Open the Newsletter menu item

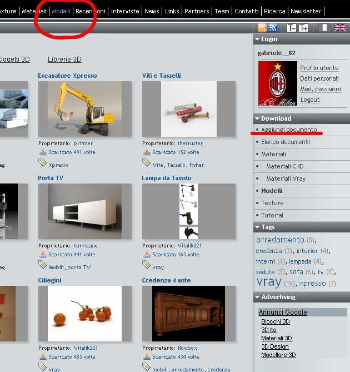pyautogui.click(x=306, y=11)
